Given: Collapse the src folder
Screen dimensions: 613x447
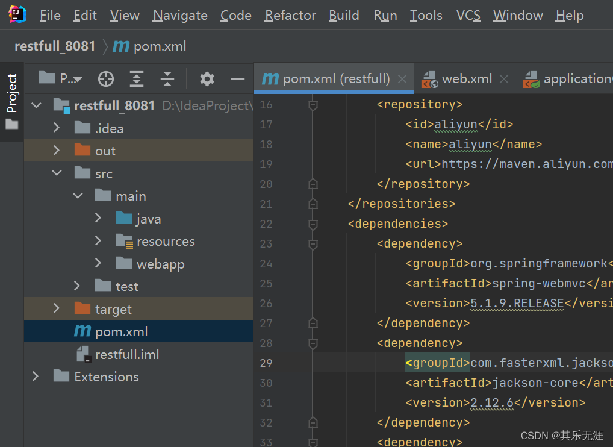Looking at the screenshot, I should [x=57, y=173].
